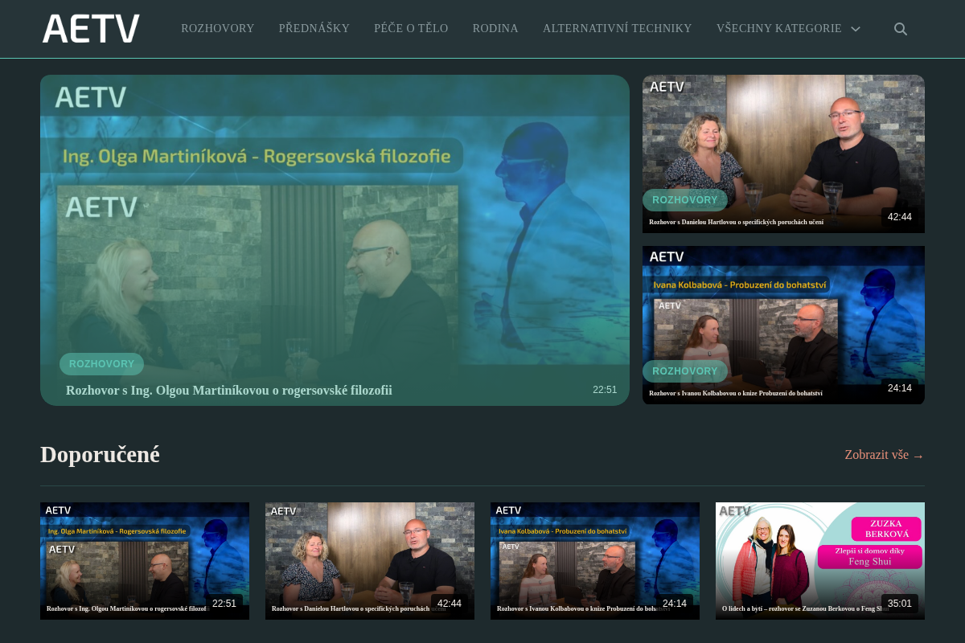Click 22:51 badge on recommended Martiníková card
Image resolution: width=965 pixels, height=643 pixels.
(224, 604)
